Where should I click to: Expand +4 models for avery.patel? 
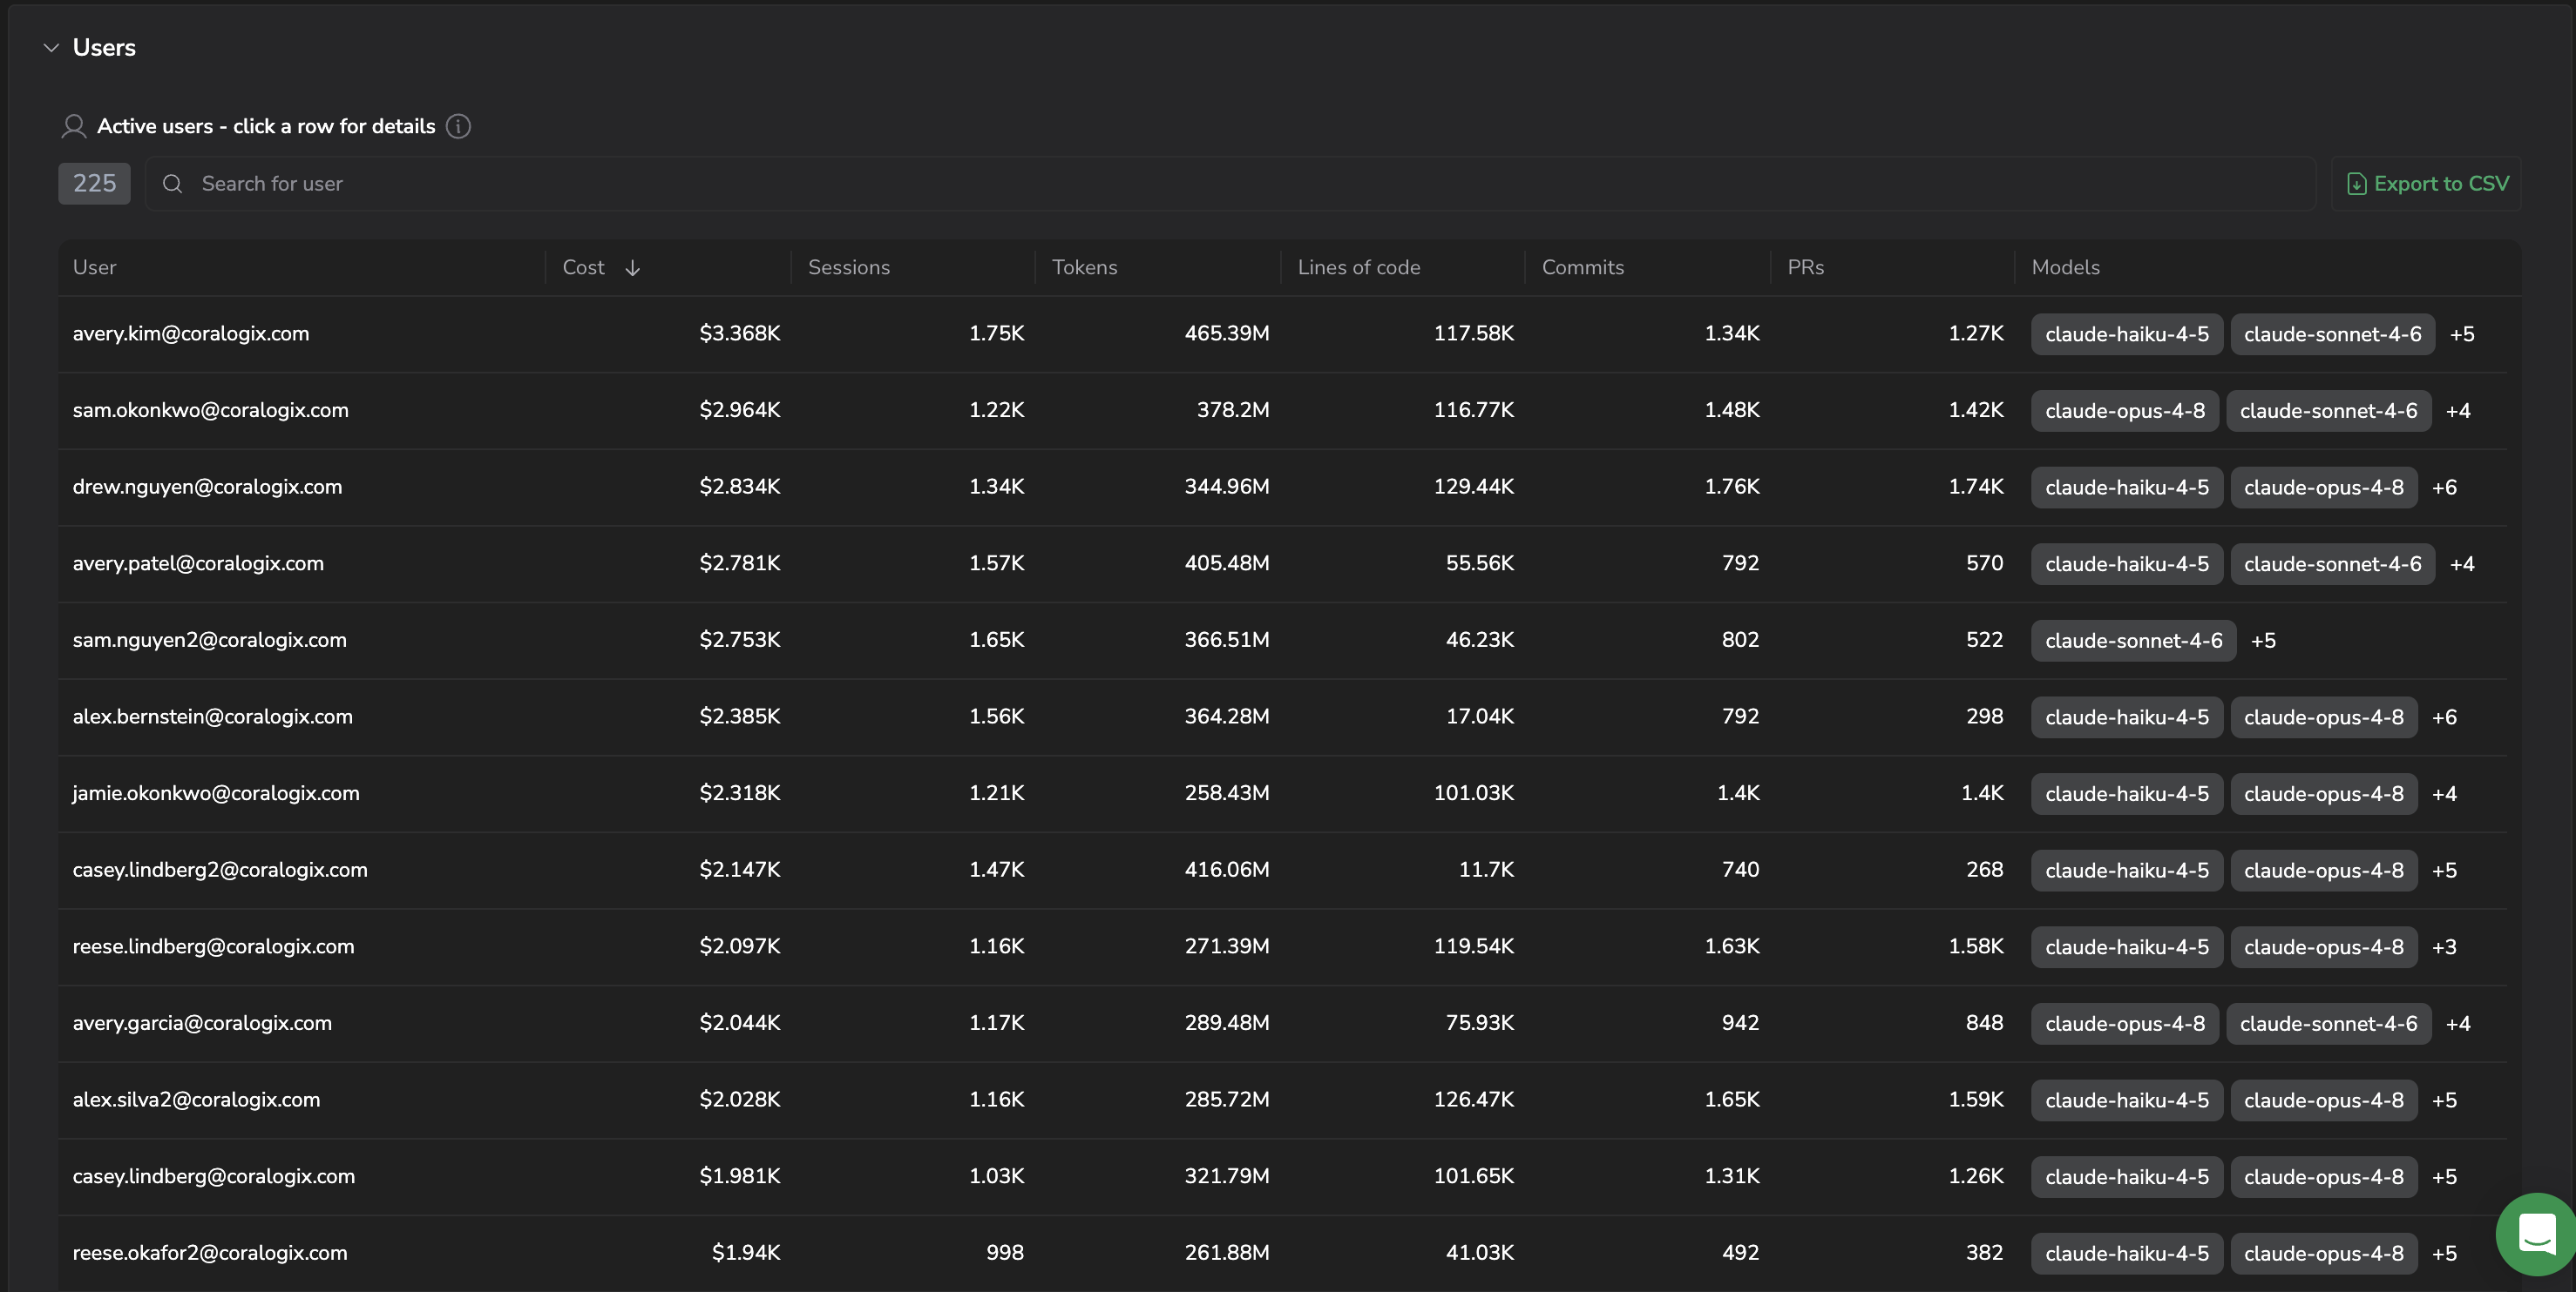pyautogui.click(x=2462, y=564)
